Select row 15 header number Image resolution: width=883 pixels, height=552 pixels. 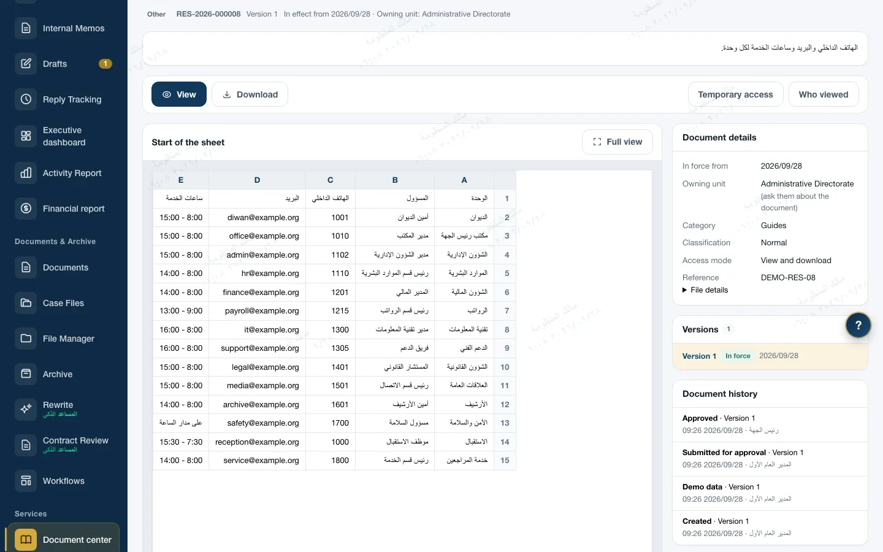click(x=505, y=461)
